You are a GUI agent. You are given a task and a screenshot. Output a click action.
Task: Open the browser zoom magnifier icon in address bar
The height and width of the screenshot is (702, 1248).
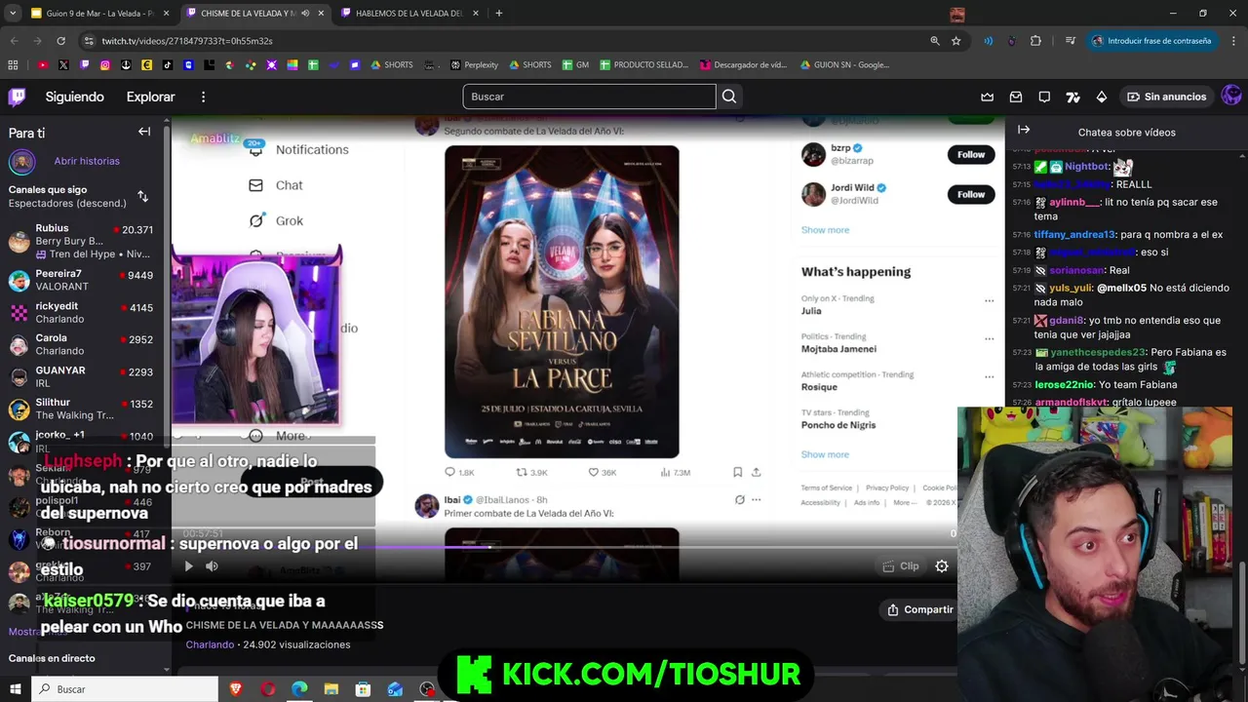(x=934, y=41)
